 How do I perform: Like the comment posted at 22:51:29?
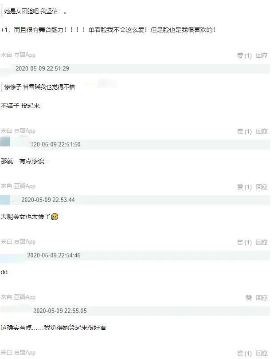coord(244,131)
